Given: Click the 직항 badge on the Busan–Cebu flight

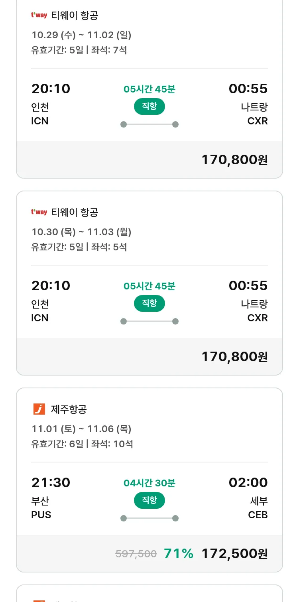Looking at the screenshot, I should tap(149, 500).
